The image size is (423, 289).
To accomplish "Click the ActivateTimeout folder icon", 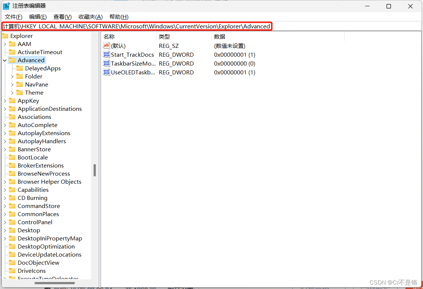I will [x=12, y=52].
